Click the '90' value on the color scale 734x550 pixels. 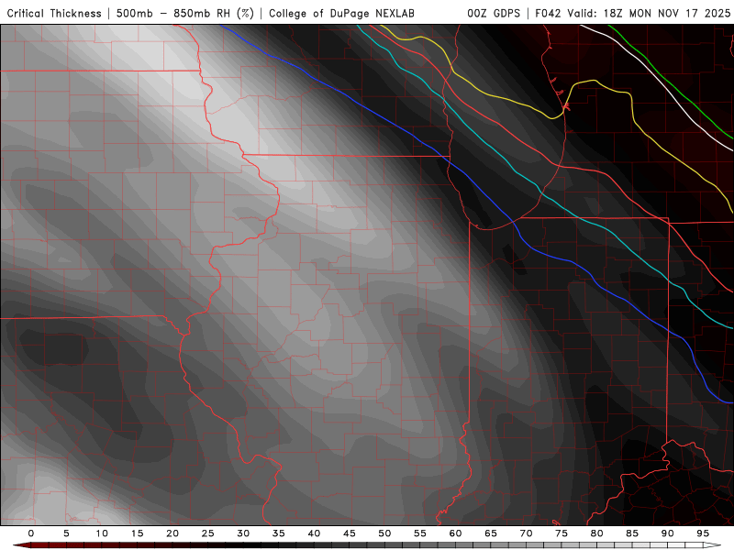tap(667, 533)
